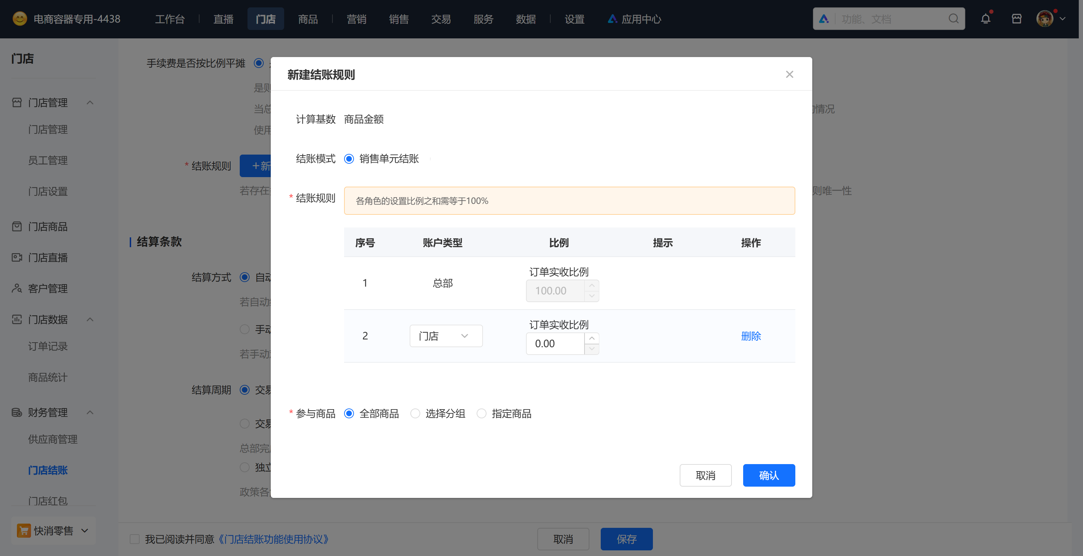Click the blue +新 add rule button
This screenshot has width=1083, height=556.
point(255,166)
